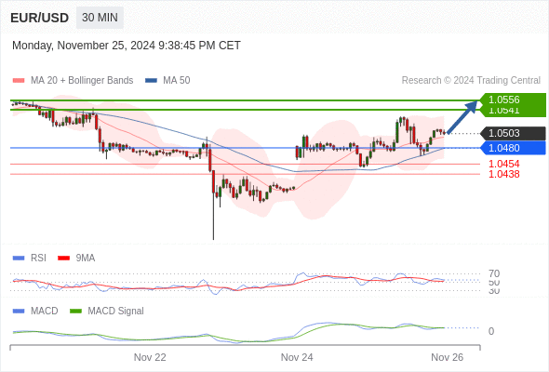
Task: Click the MA 20 + Bollinger Bands swatch
Action: click(x=19, y=81)
